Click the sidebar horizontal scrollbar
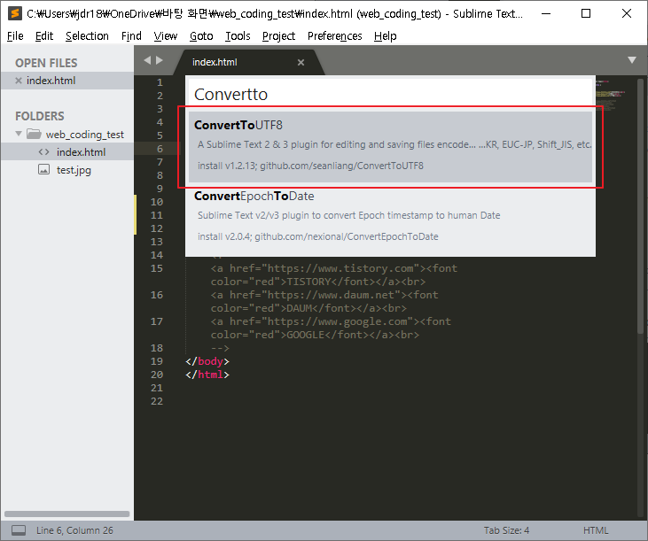This screenshot has width=648, height=541. point(67,514)
